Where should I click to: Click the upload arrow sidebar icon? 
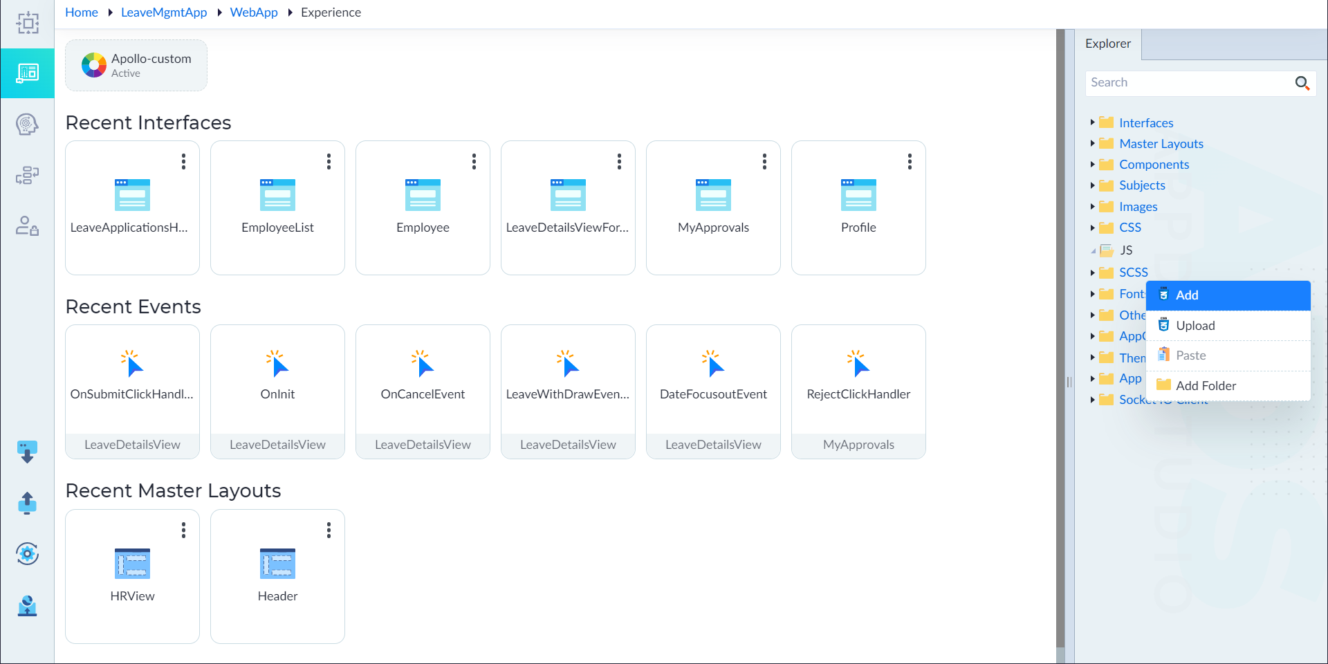point(27,503)
